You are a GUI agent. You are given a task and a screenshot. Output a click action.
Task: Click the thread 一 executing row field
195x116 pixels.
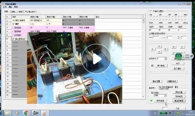tap(156, 38)
